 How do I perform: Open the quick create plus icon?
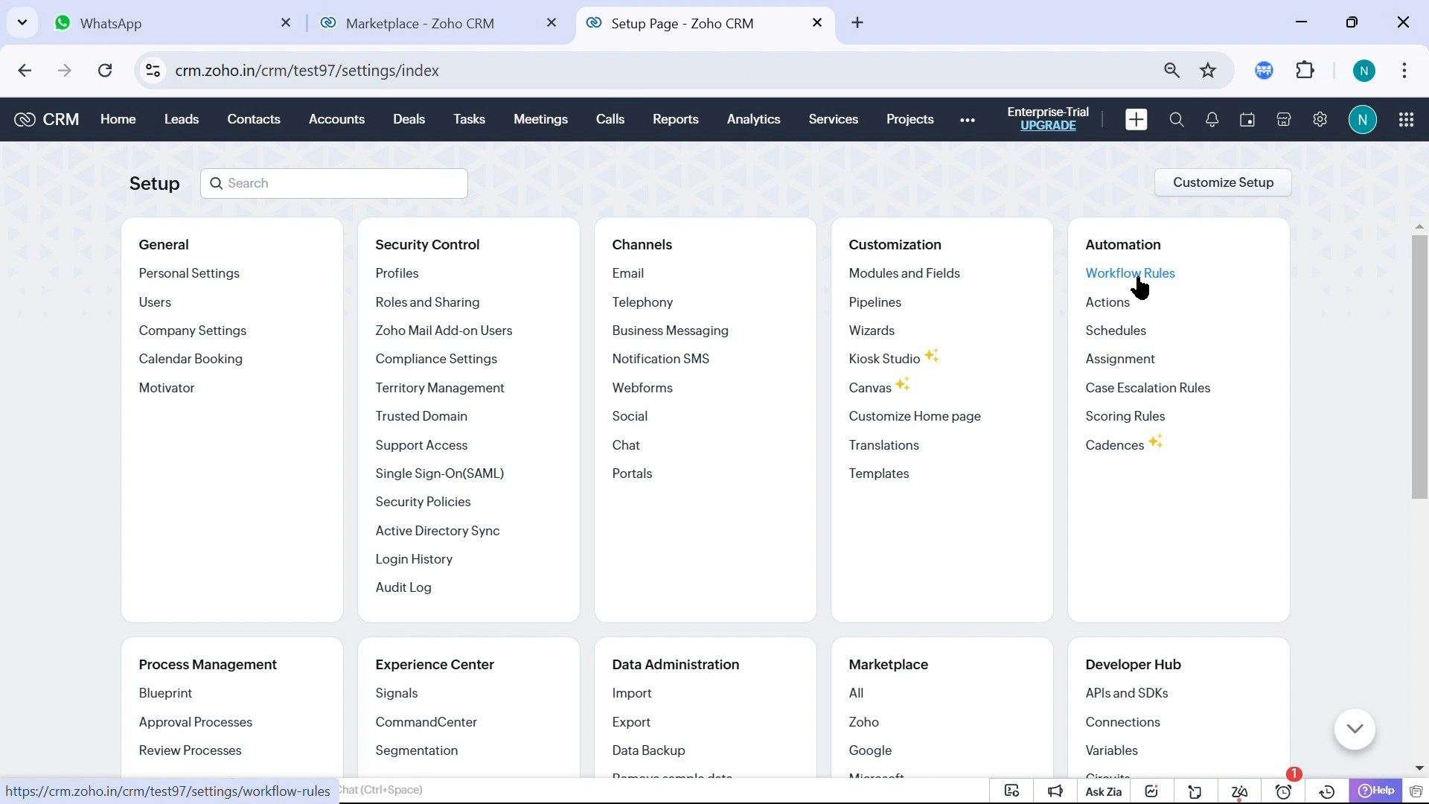1136,119
